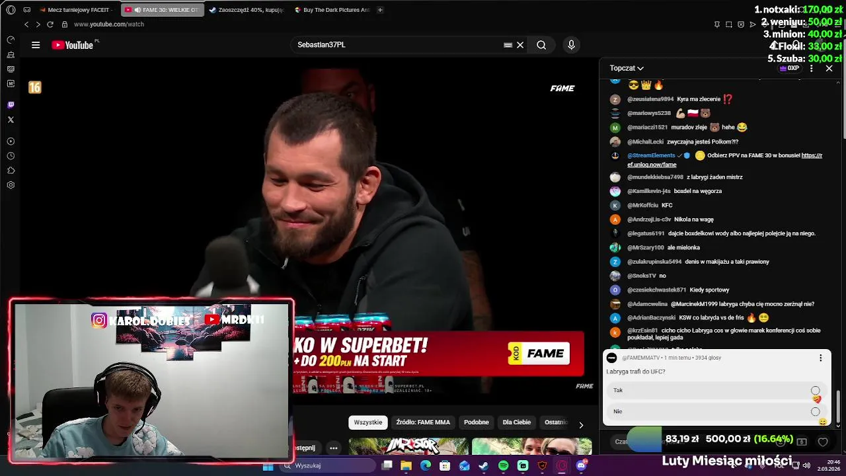This screenshot has width=846, height=476.
Task: Vote Tak in the Labryga poll
Action: pos(716,391)
